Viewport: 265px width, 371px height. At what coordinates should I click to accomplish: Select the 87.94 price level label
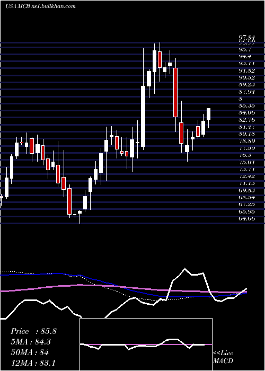click(248, 92)
